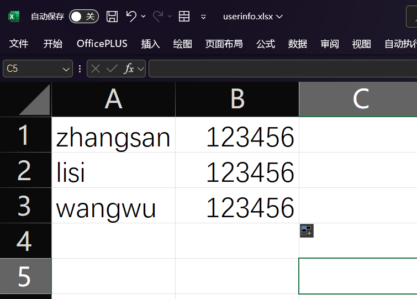Click the Select All corner triangle
This screenshot has height=299, width=417.
click(35, 99)
